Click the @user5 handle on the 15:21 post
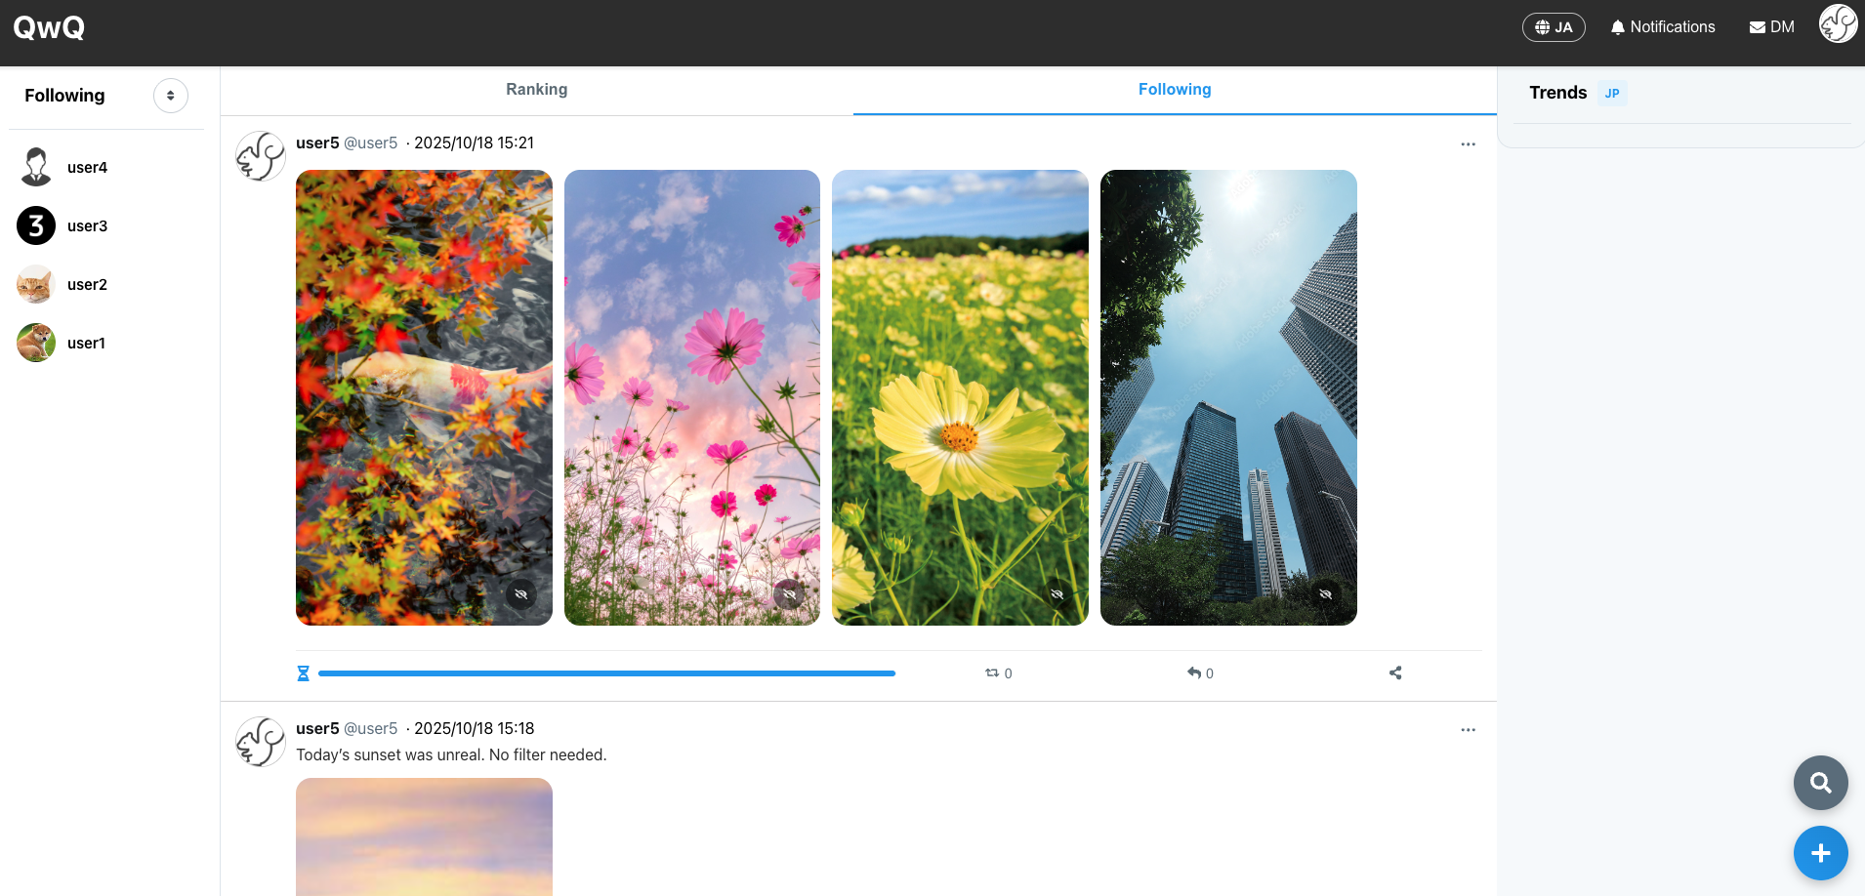 (x=371, y=143)
